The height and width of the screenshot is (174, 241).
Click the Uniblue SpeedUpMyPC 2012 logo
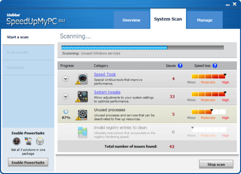tap(36, 20)
